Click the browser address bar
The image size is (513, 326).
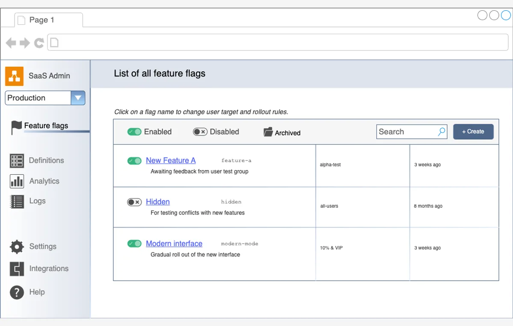click(277, 42)
